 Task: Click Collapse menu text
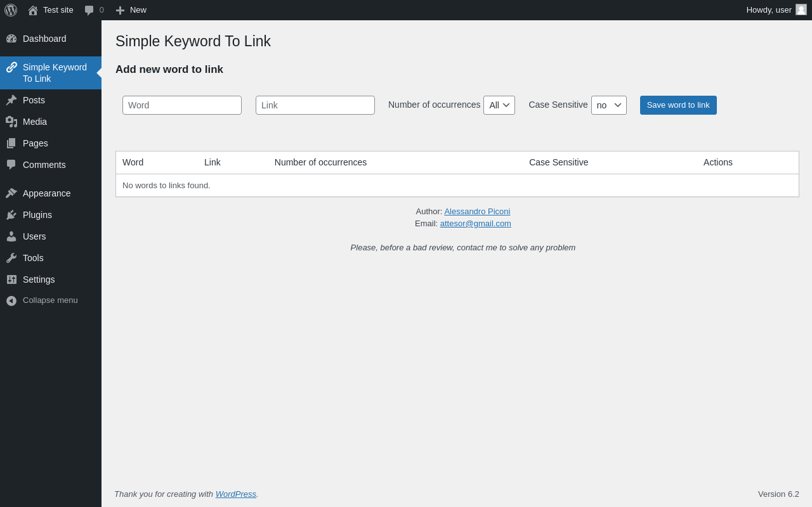(x=50, y=300)
